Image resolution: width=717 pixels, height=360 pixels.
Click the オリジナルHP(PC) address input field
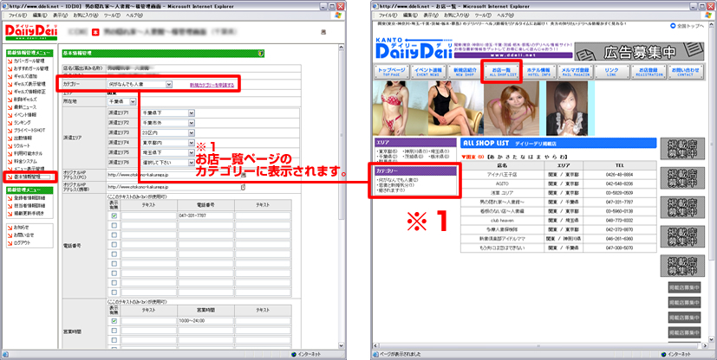pos(173,175)
